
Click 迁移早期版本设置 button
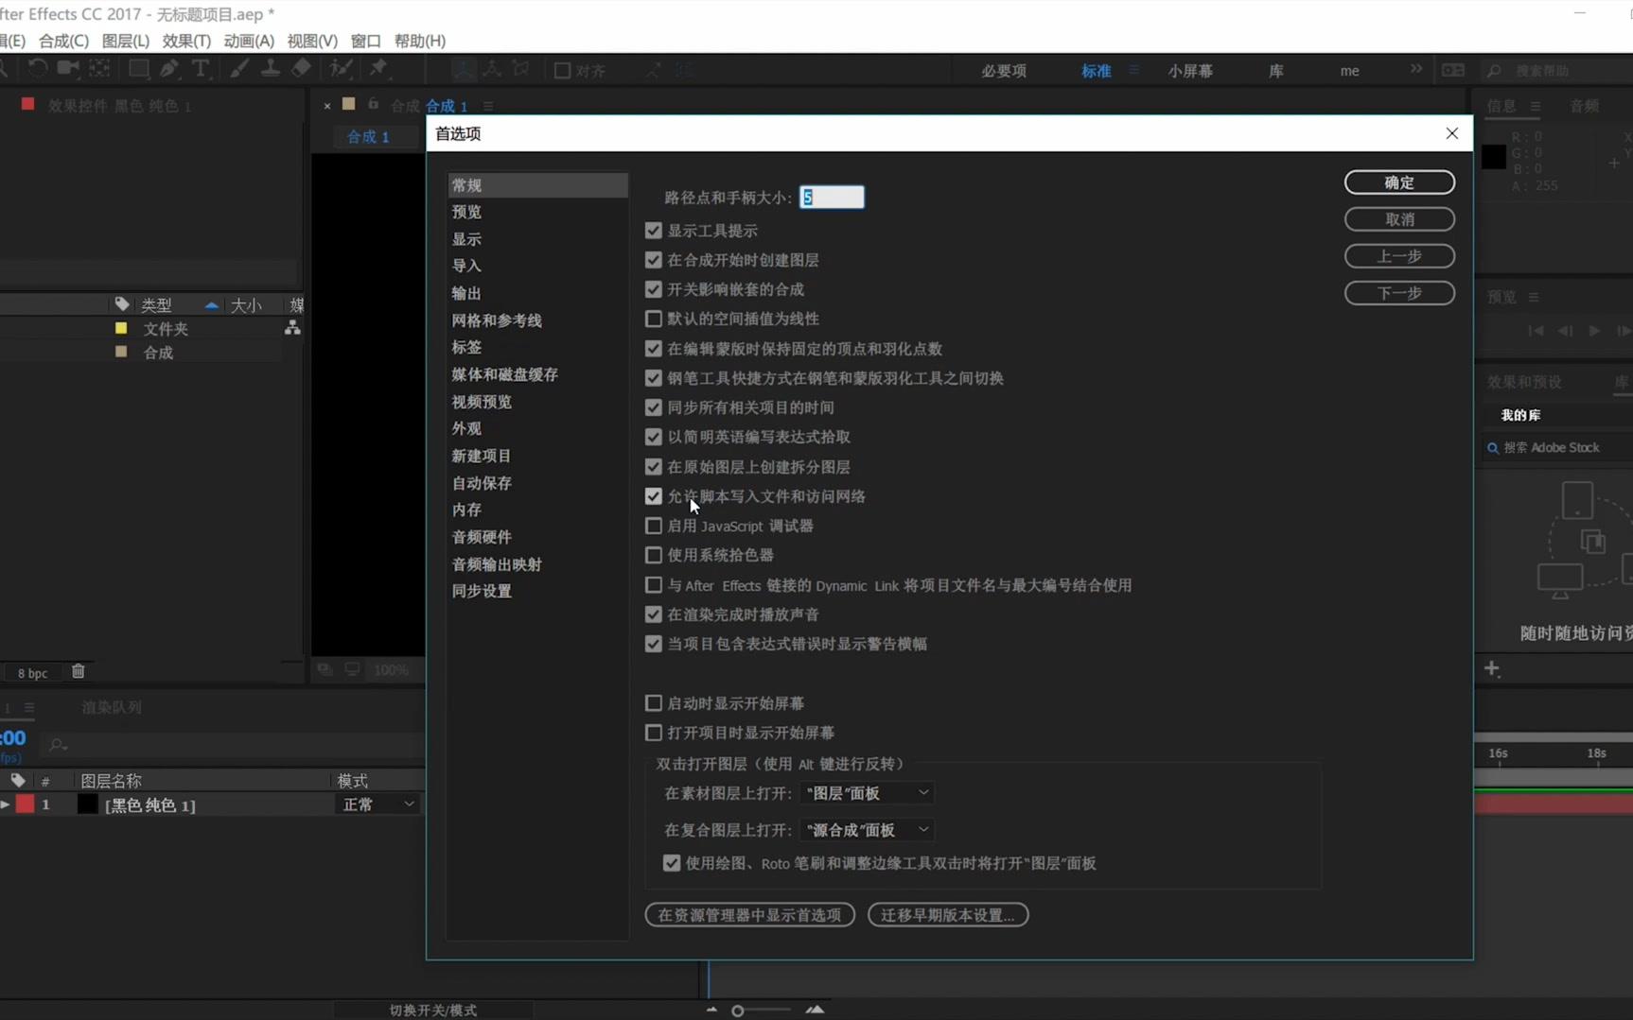click(947, 914)
